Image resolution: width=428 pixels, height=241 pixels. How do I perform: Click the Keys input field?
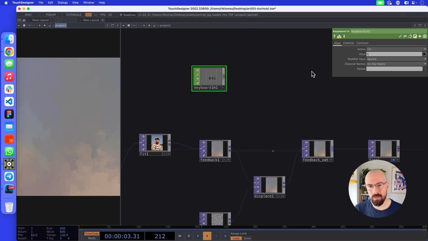pyautogui.click(x=394, y=54)
